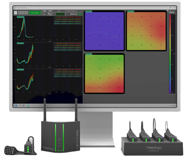Open the Task View icon in taskbar
Screen dimensions: 189x158
tap(23, 105)
